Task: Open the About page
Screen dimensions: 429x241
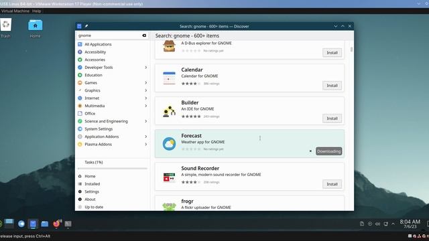Action: coord(113,199)
